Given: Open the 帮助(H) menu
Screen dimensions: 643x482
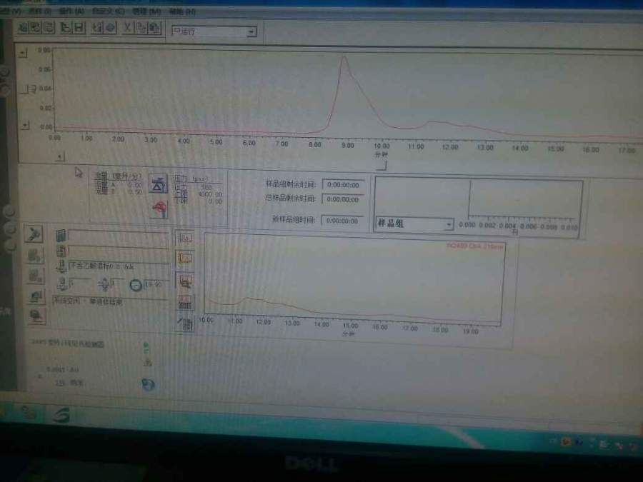Looking at the screenshot, I should (x=182, y=11).
